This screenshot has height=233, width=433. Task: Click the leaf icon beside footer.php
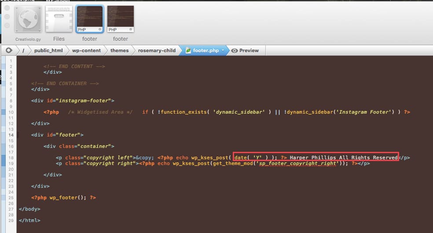[x=188, y=50]
